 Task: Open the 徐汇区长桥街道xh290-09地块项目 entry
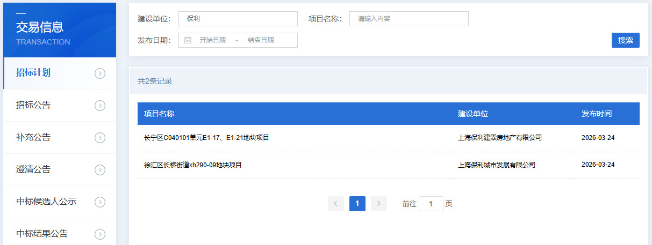193,165
